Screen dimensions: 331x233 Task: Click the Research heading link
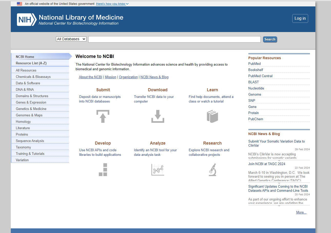click(x=212, y=143)
